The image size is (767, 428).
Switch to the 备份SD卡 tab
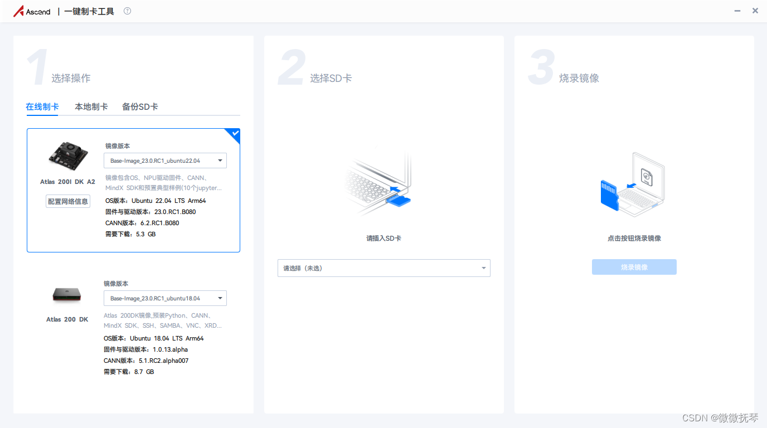pyautogui.click(x=139, y=106)
